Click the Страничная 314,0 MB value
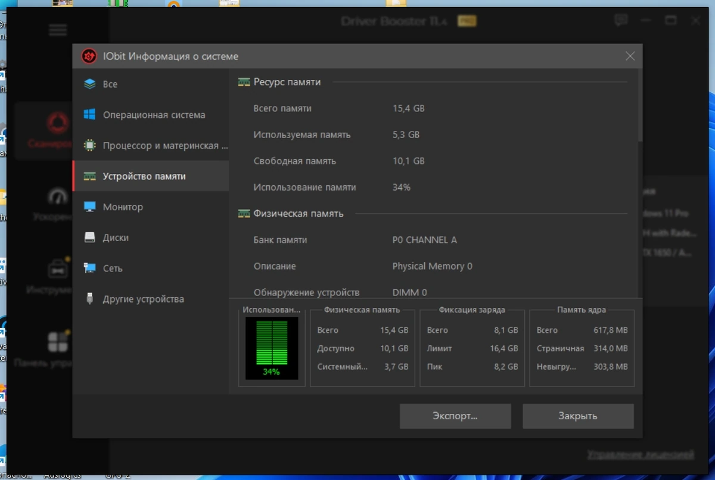The height and width of the screenshot is (480, 715). 611,348
